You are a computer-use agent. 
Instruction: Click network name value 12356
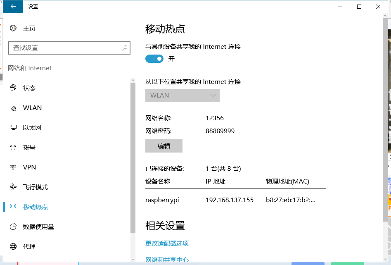[x=215, y=118]
